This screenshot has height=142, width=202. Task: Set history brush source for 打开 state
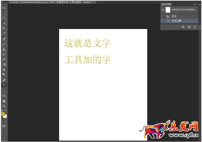point(163,16)
